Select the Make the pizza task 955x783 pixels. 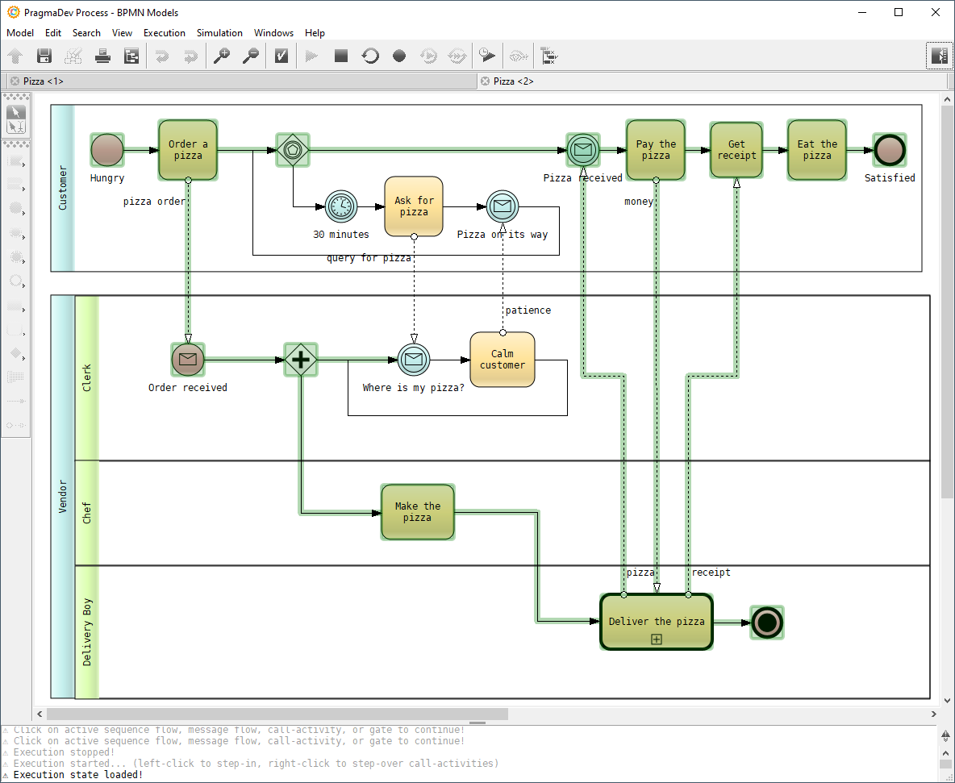418,512
